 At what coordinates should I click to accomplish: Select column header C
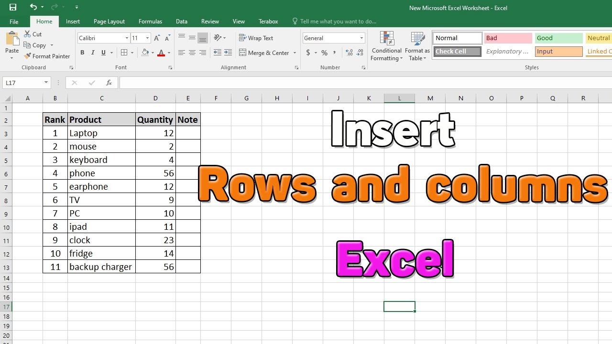pyautogui.click(x=102, y=98)
